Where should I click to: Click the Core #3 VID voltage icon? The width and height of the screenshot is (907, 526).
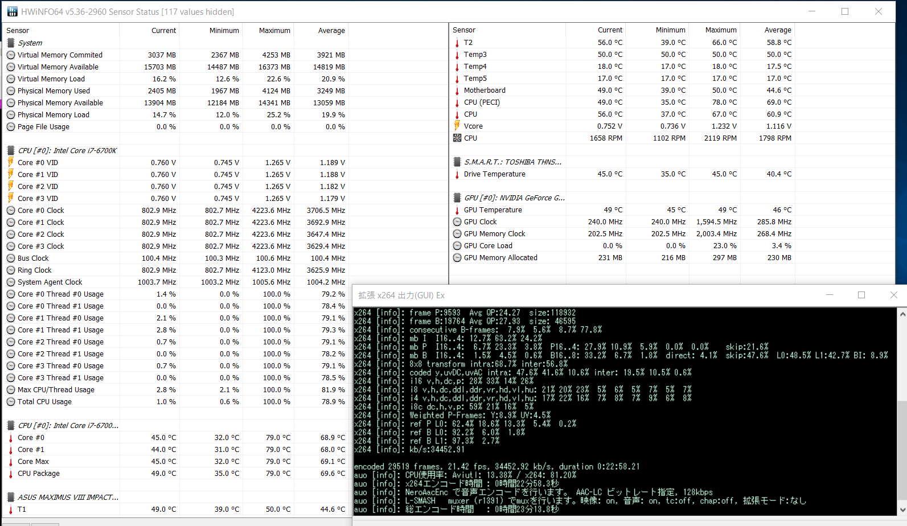point(11,198)
